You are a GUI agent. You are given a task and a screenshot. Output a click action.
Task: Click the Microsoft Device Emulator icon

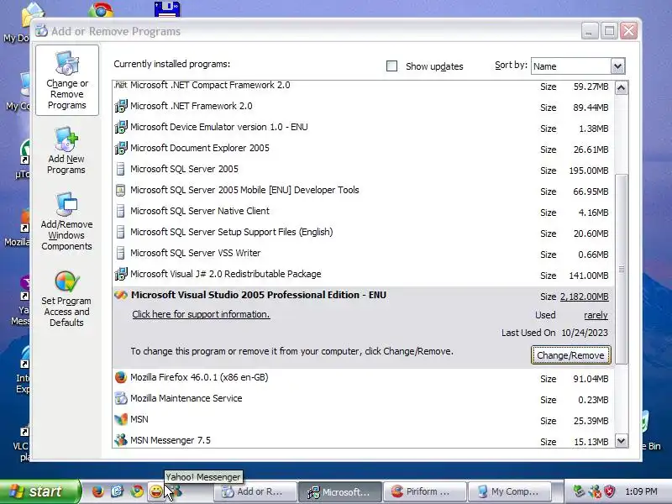click(121, 127)
